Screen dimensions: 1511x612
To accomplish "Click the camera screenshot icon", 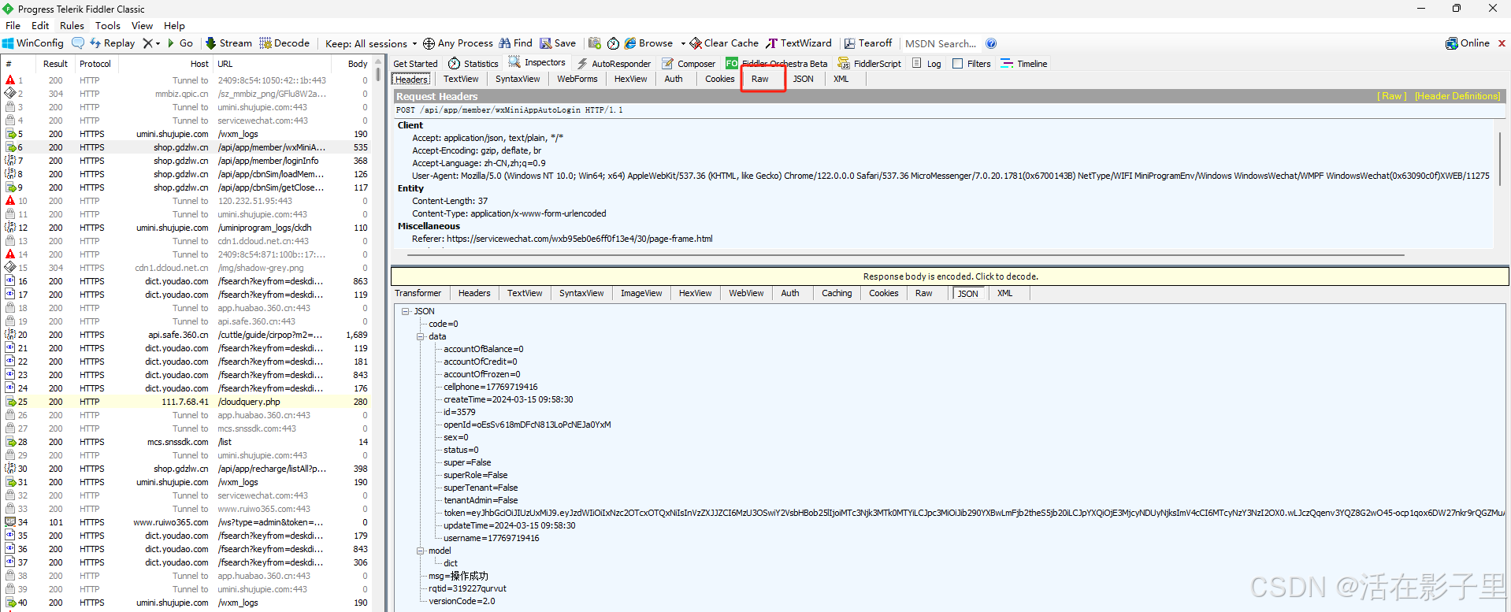I will (x=595, y=43).
